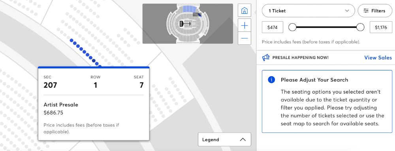
Task: Click the right price slider handle
Action: [361, 27]
